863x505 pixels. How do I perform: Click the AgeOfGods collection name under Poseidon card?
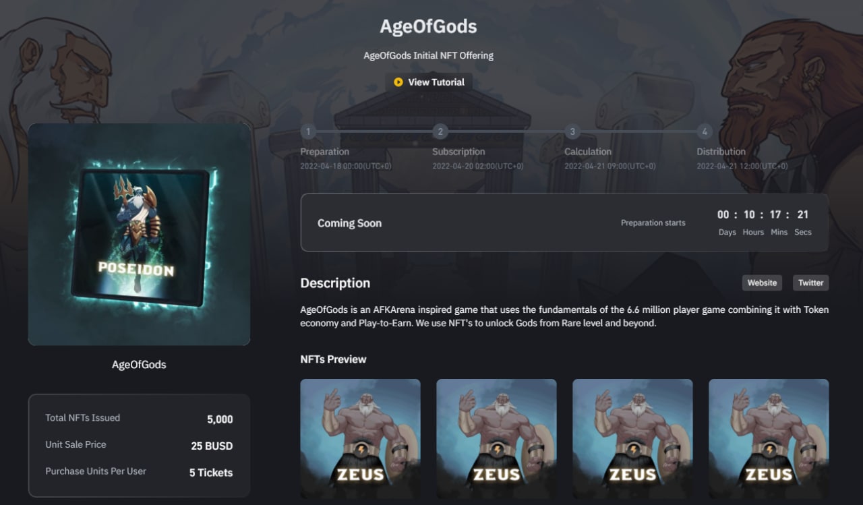pyautogui.click(x=139, y=365)
